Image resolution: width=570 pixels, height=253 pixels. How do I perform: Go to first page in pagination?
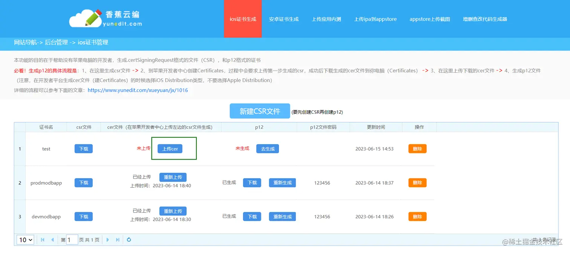pos(43,240)
